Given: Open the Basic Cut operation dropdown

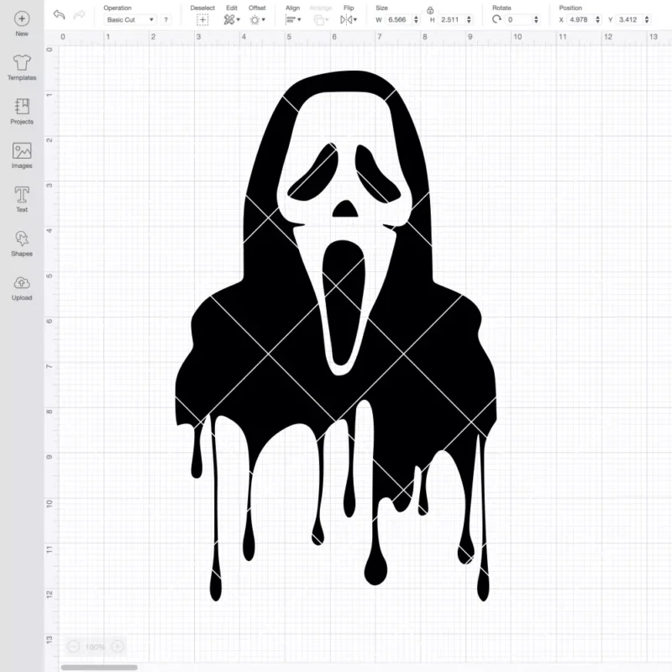Looking at the screenshot, I should [x=130, y=19].
